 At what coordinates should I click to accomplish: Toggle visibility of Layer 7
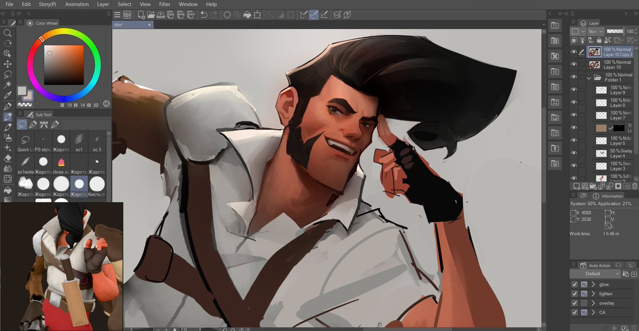pos(574,115)
